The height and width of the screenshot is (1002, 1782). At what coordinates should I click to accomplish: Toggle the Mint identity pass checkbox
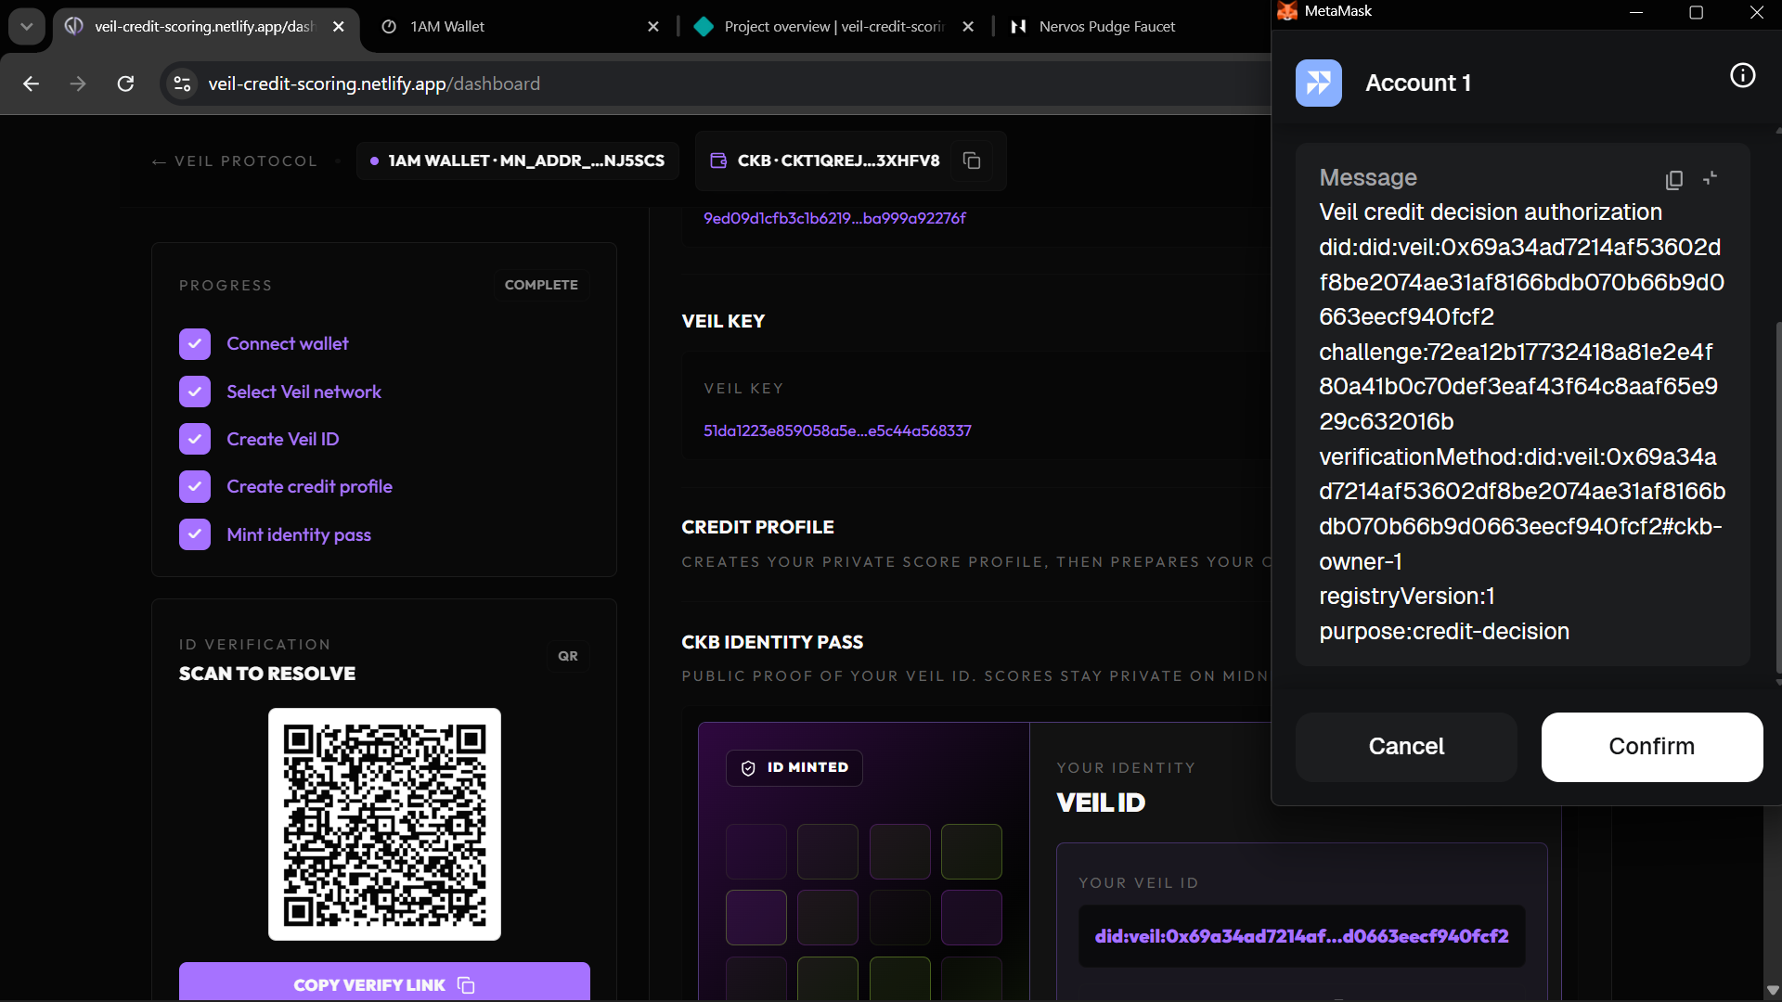pyautogui.click(x=195, y=534)
